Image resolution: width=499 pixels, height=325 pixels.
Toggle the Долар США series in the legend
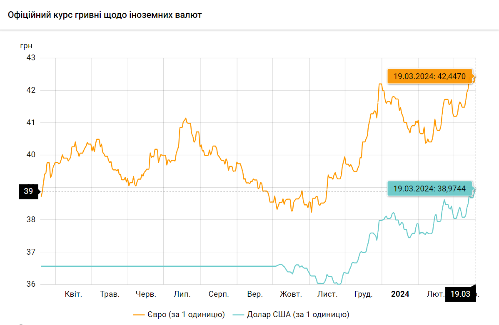(x=297, y=314)
